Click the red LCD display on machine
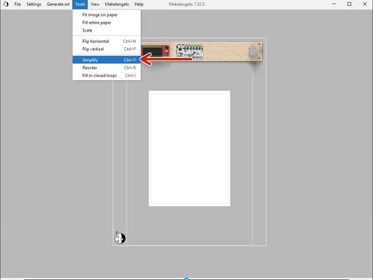 point(156,51)
